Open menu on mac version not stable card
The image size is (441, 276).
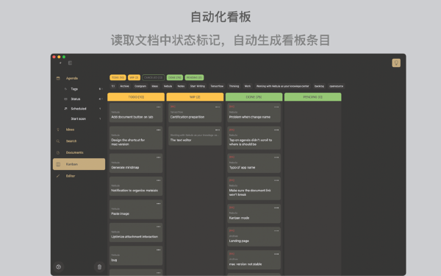(x=276, y=254)
